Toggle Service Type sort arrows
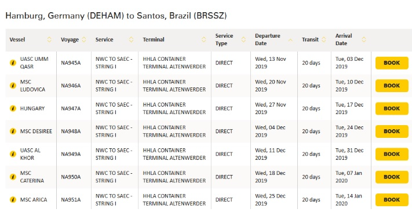The image size is (412, 223). pyautogui.click(x=243, y=39)
